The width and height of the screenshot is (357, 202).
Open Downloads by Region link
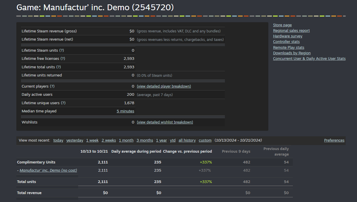click(292, 53)
